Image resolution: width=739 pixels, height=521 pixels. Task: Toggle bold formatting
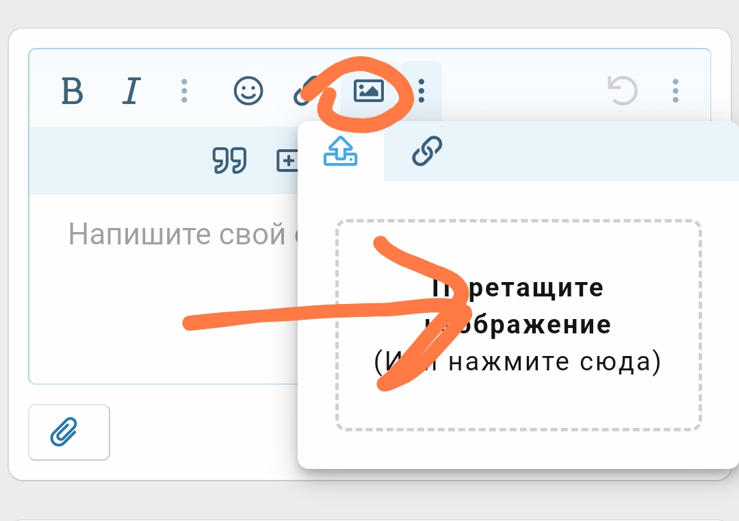73,91
